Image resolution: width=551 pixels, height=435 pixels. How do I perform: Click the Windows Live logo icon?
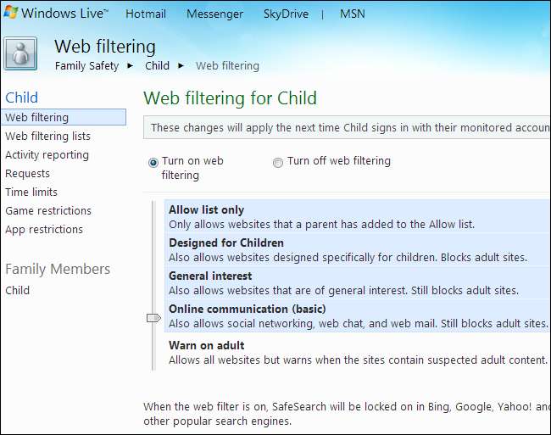(x=10, y=14)
